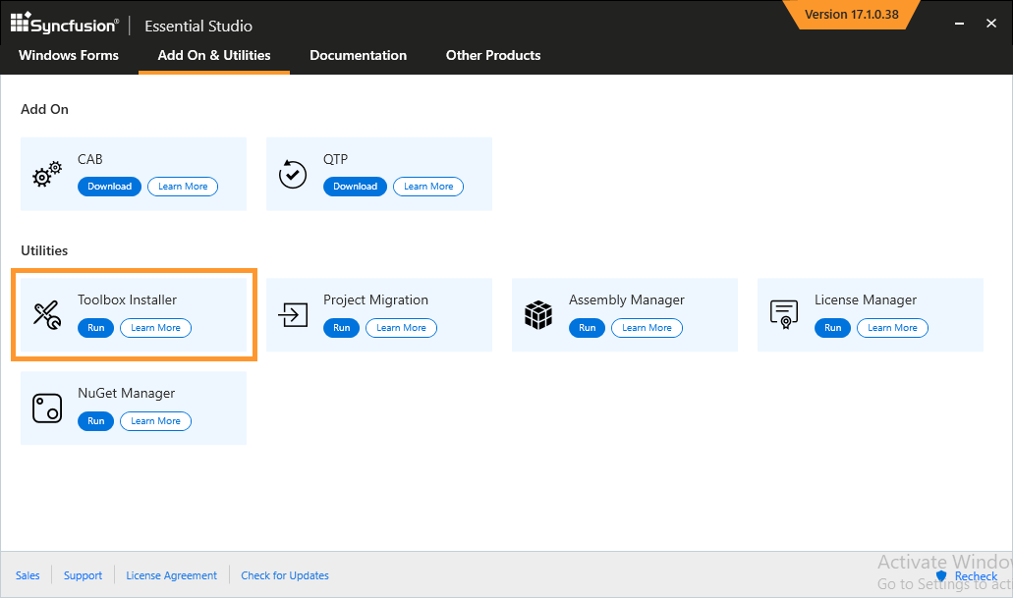Click the Toolbox Installer tools icon
This screenshot has width=1013, height=598.
coord(46,315)
